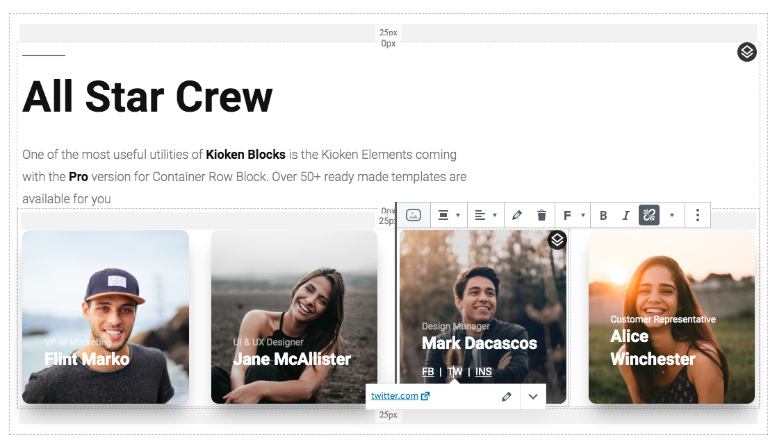
Task: Click the FB link on Mark's card
Action: pos(428,372)
